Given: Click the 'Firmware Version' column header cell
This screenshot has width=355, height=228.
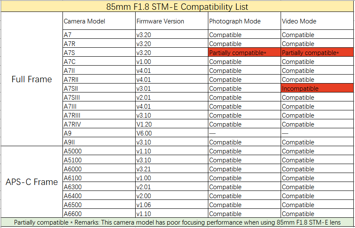Looking at the screenshot, I should pyautogui.click(x=171, y=21).
